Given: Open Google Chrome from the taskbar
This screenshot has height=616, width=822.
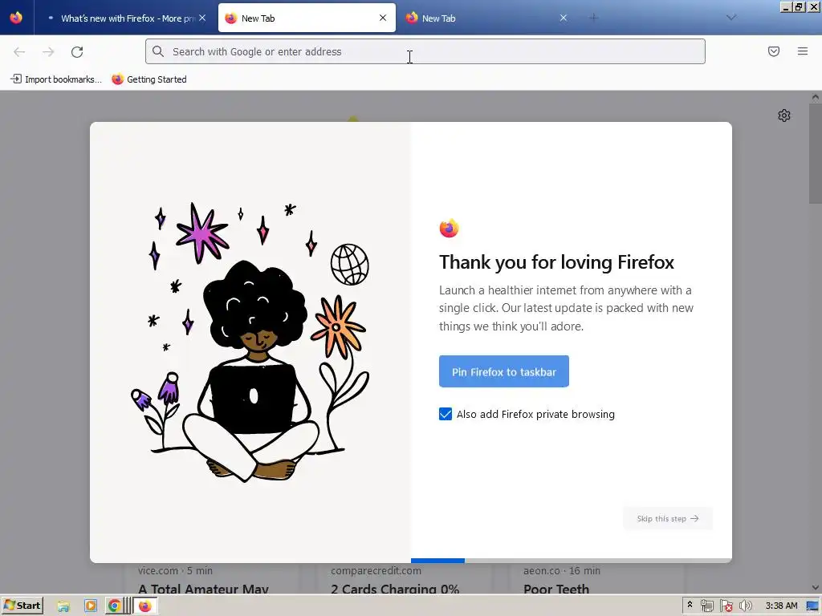Looking at the screenshot, I should (x=114, y=606).
